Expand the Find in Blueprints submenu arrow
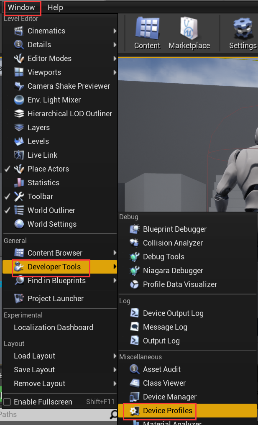The width and height of the screenshot is (258, 425). [115, 281]
